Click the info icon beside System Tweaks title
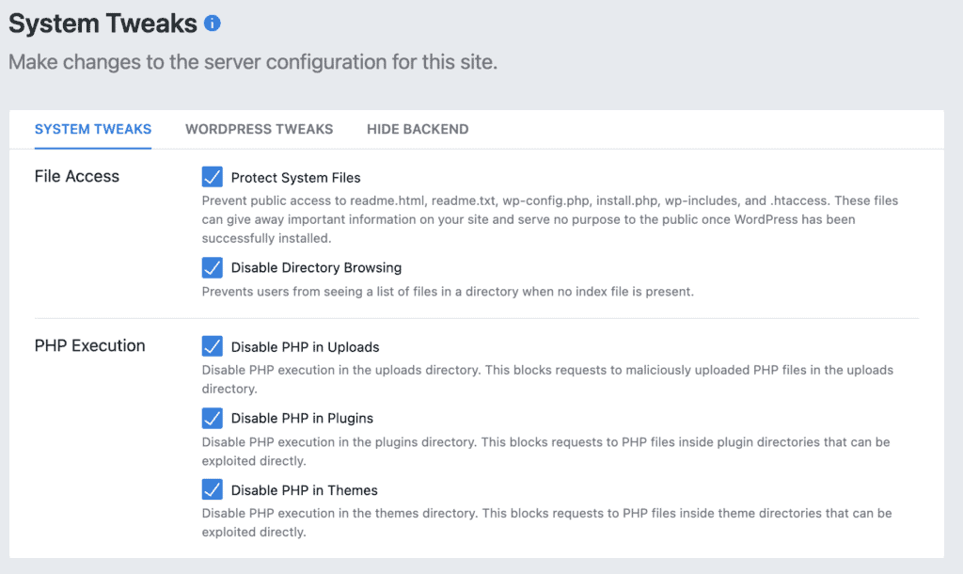This screenshot has height=574, width=963. (213, 23)
